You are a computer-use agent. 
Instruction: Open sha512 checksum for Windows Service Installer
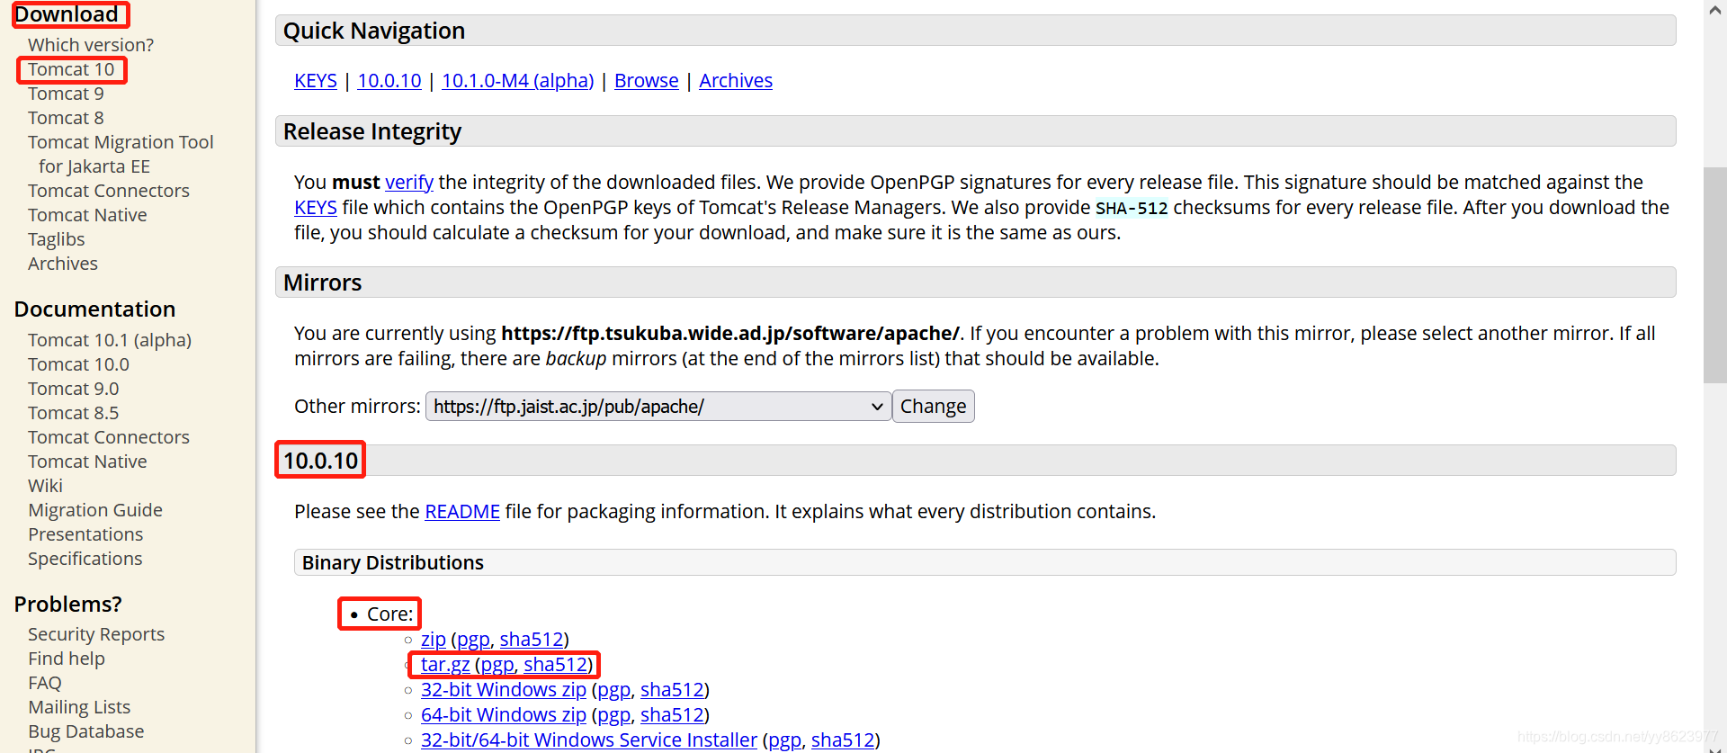843,740
